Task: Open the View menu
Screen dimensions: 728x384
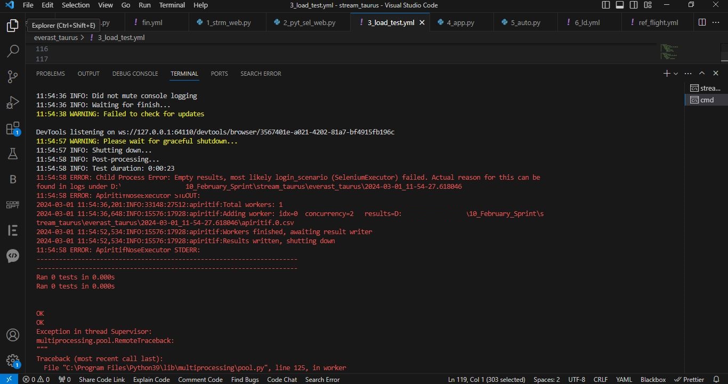Action: (106, 5)
